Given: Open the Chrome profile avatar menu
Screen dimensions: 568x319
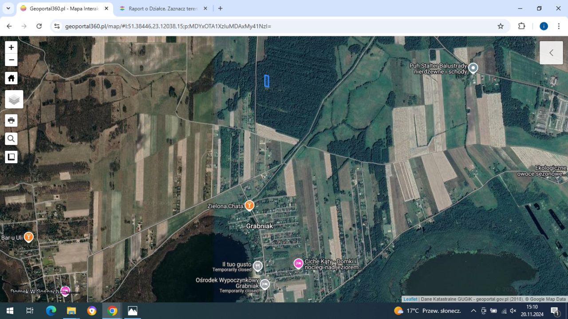Looking at the screenshot, I should (544, 26).
